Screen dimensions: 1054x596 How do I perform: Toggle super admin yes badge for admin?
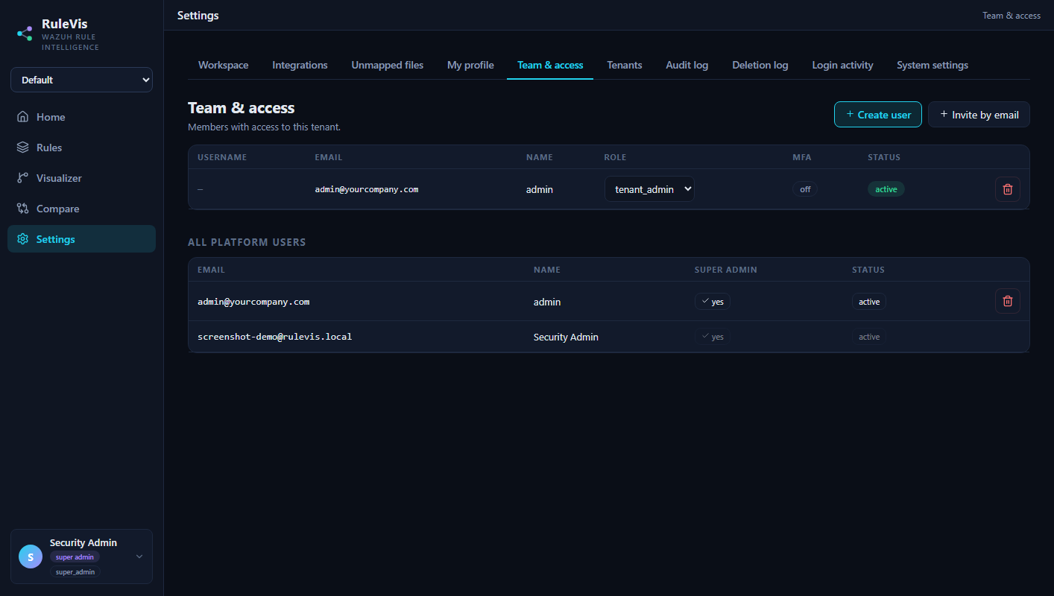point(713,302)
